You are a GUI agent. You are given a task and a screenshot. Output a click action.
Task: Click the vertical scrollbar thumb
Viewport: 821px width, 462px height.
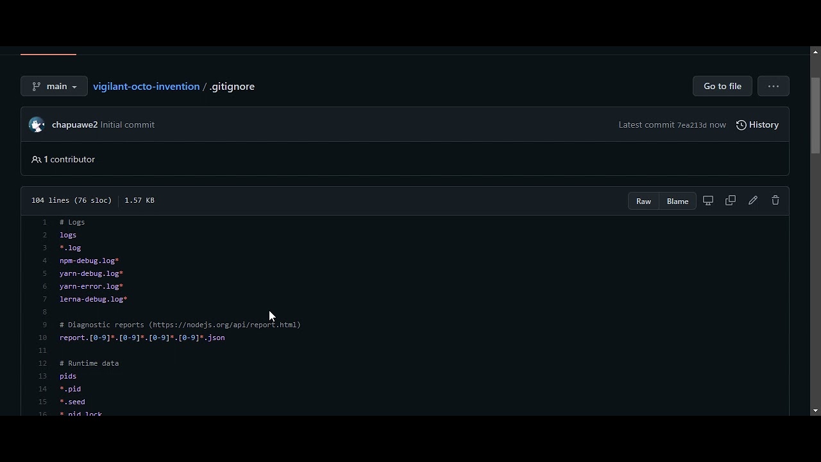click(x=815, y=116)
